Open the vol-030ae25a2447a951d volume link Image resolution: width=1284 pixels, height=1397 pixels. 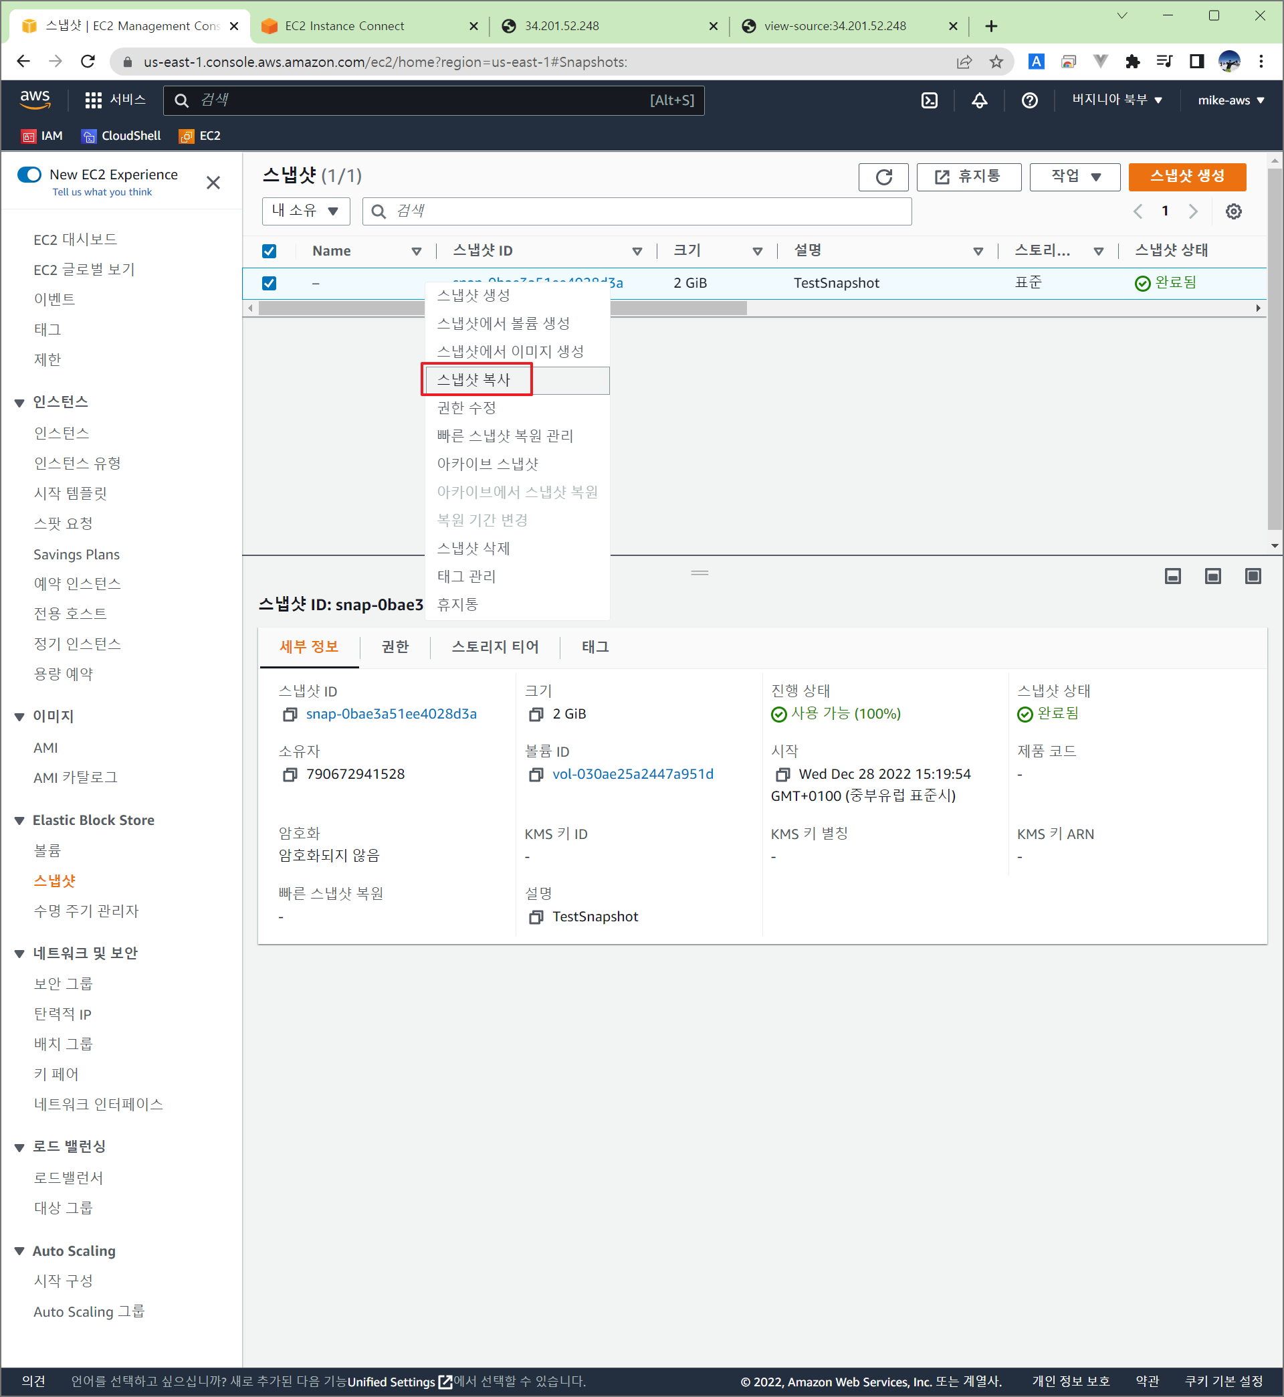pos(632,774)
